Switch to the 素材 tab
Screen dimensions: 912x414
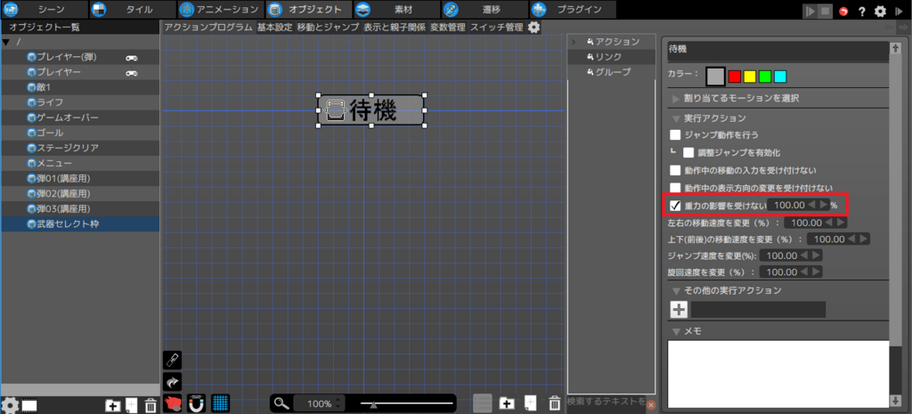coord(396,9)
